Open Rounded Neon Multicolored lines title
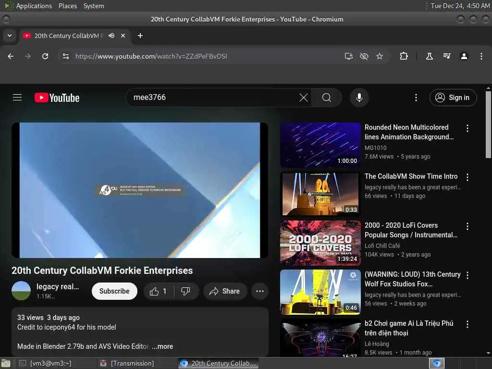Screen dimensions: 492x369 tap(409, 132)
